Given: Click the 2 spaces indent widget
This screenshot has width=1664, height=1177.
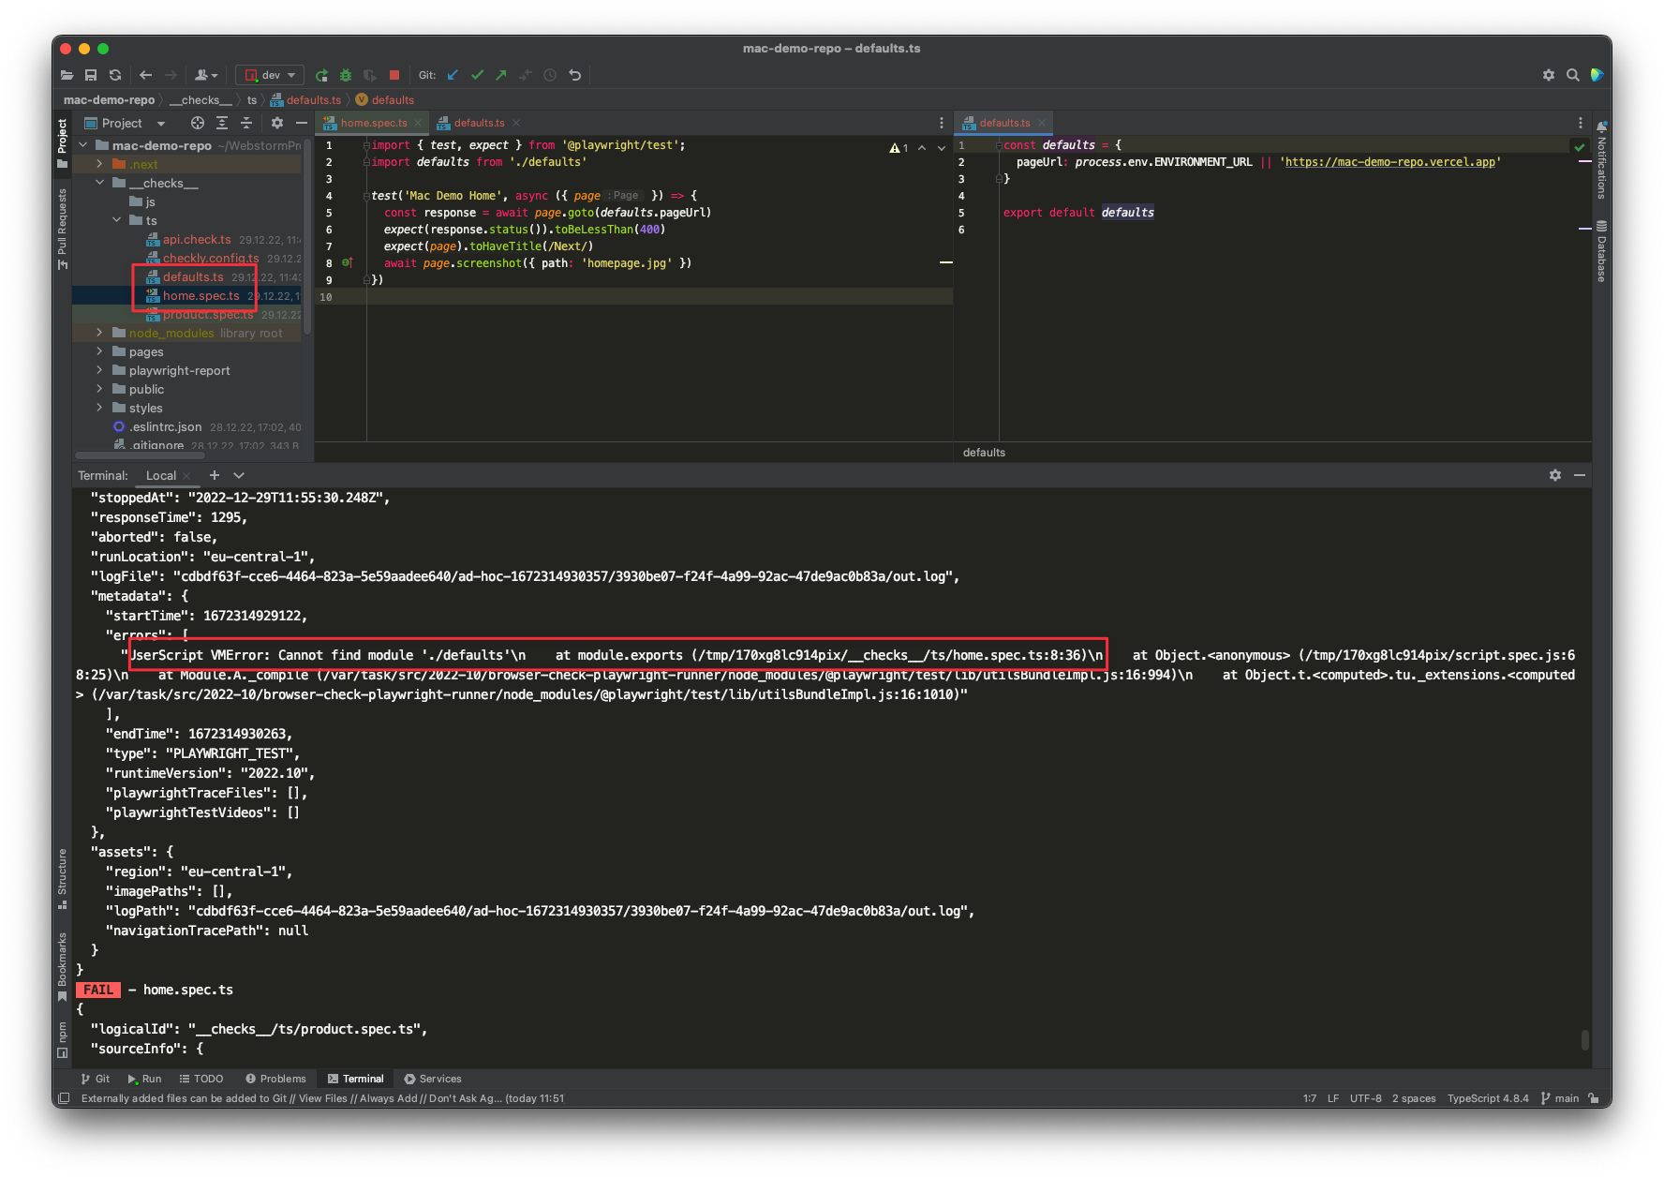Looking at the screenshot, I should coord(1414,1098).
